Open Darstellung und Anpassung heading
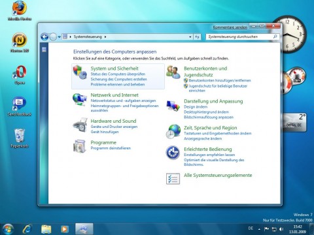This screenshot has width=314, height=235. pyautogui.click(x=213, y=101)
